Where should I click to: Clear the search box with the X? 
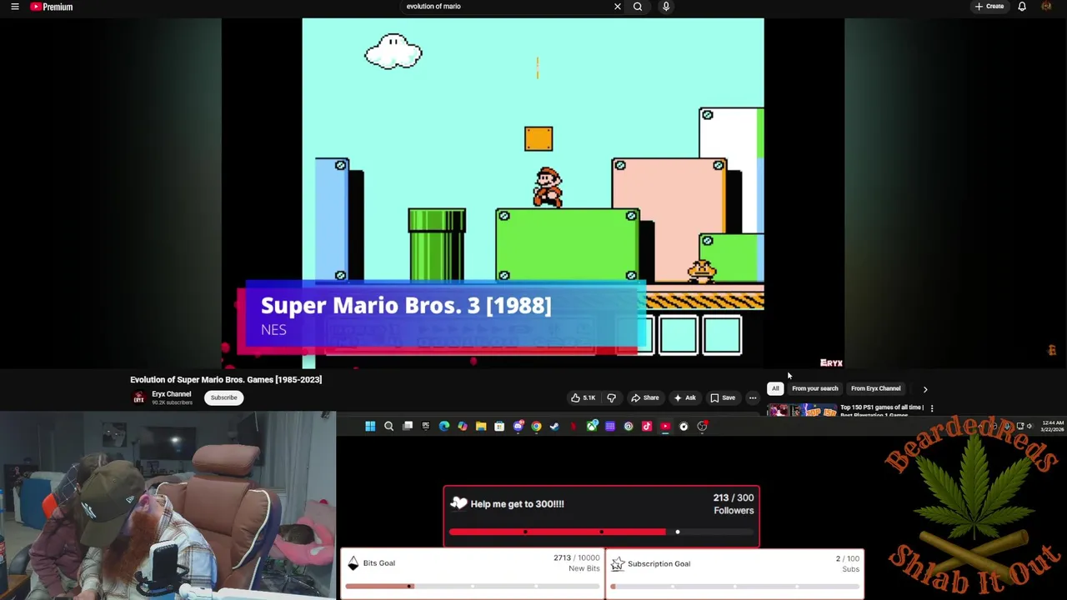click(x=618, y=7)
